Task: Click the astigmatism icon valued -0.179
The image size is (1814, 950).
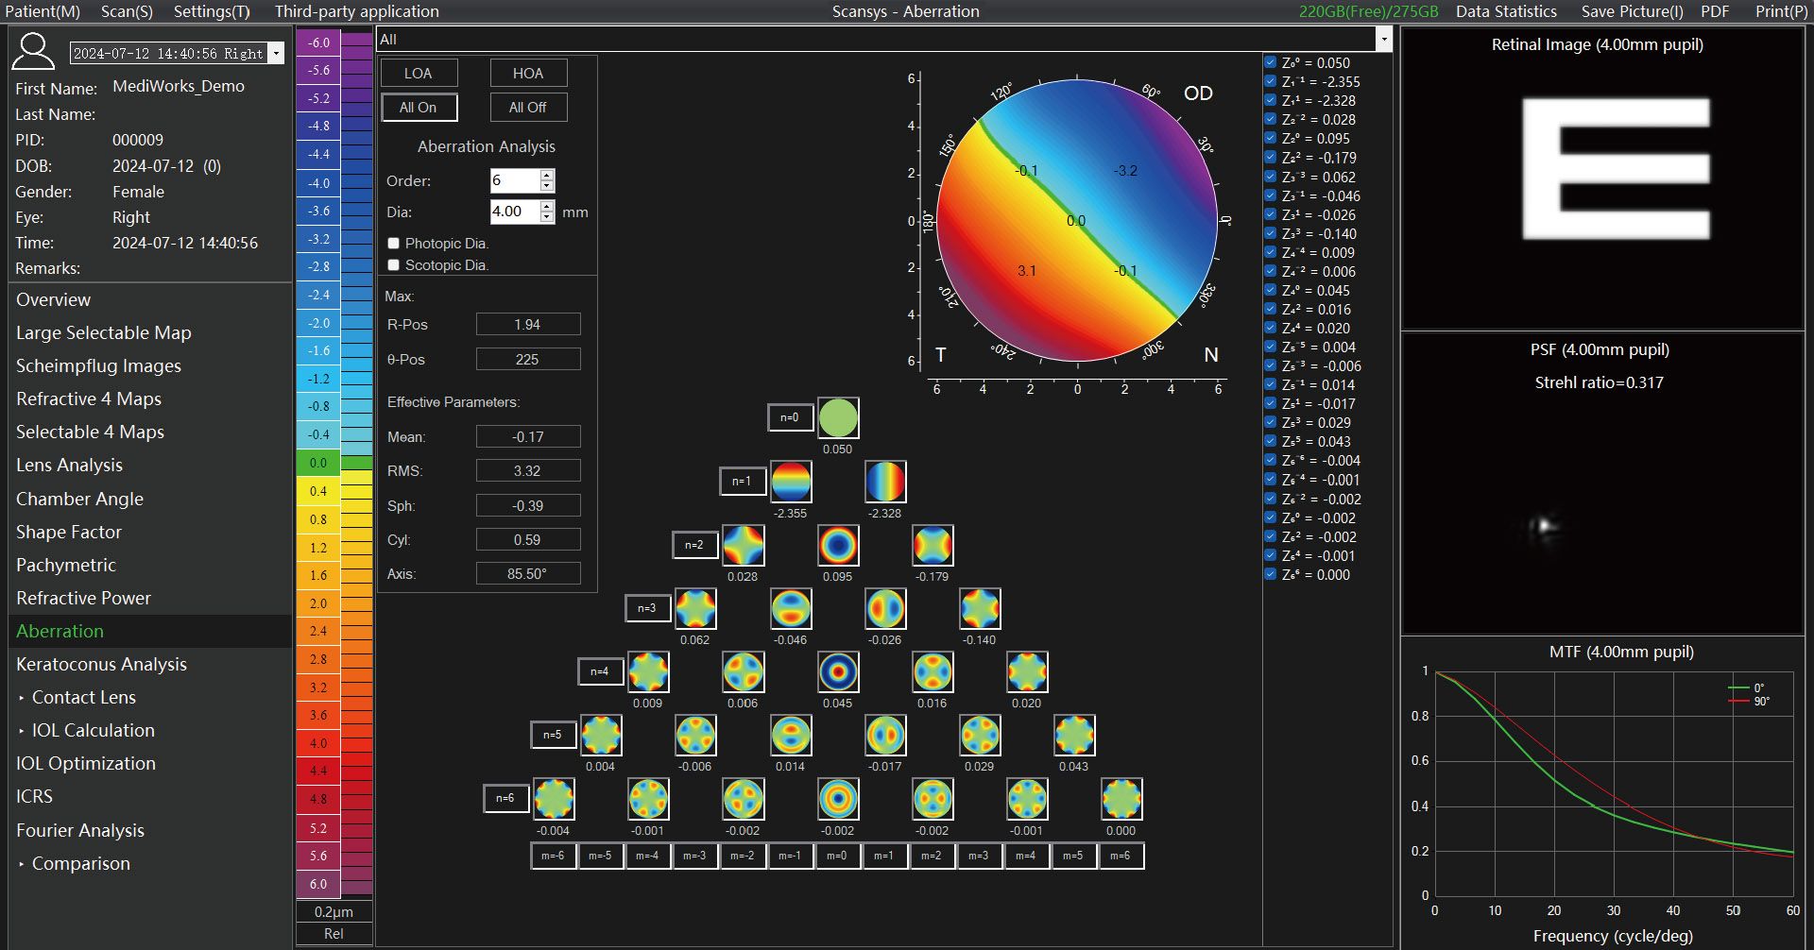Action: click(933, 545)
